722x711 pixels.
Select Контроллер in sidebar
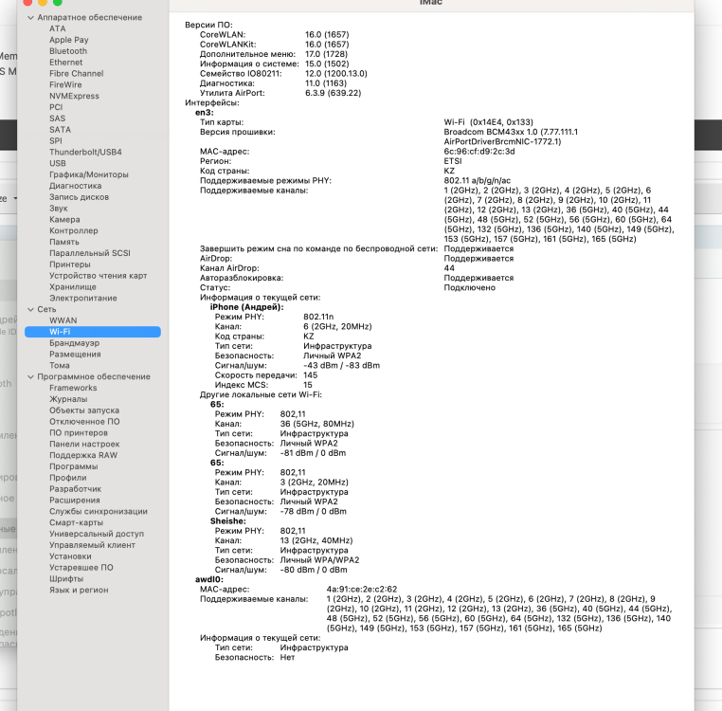tap(74, 231)
